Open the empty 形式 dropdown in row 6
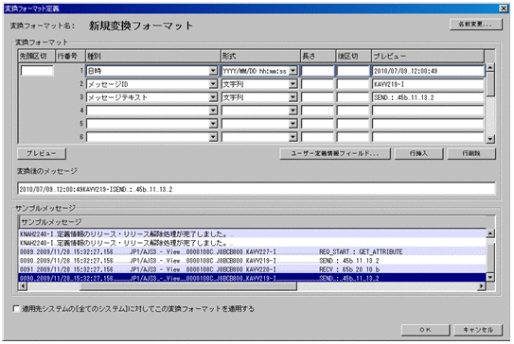The image size is (514, 344). (293, 136)
